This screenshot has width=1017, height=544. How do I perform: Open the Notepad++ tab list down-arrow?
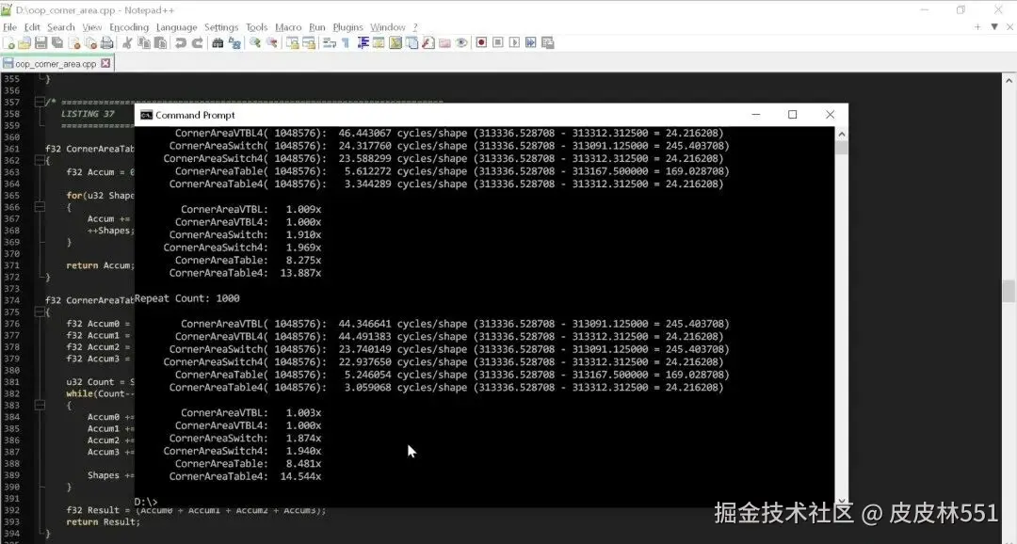(x=994, y=26)
